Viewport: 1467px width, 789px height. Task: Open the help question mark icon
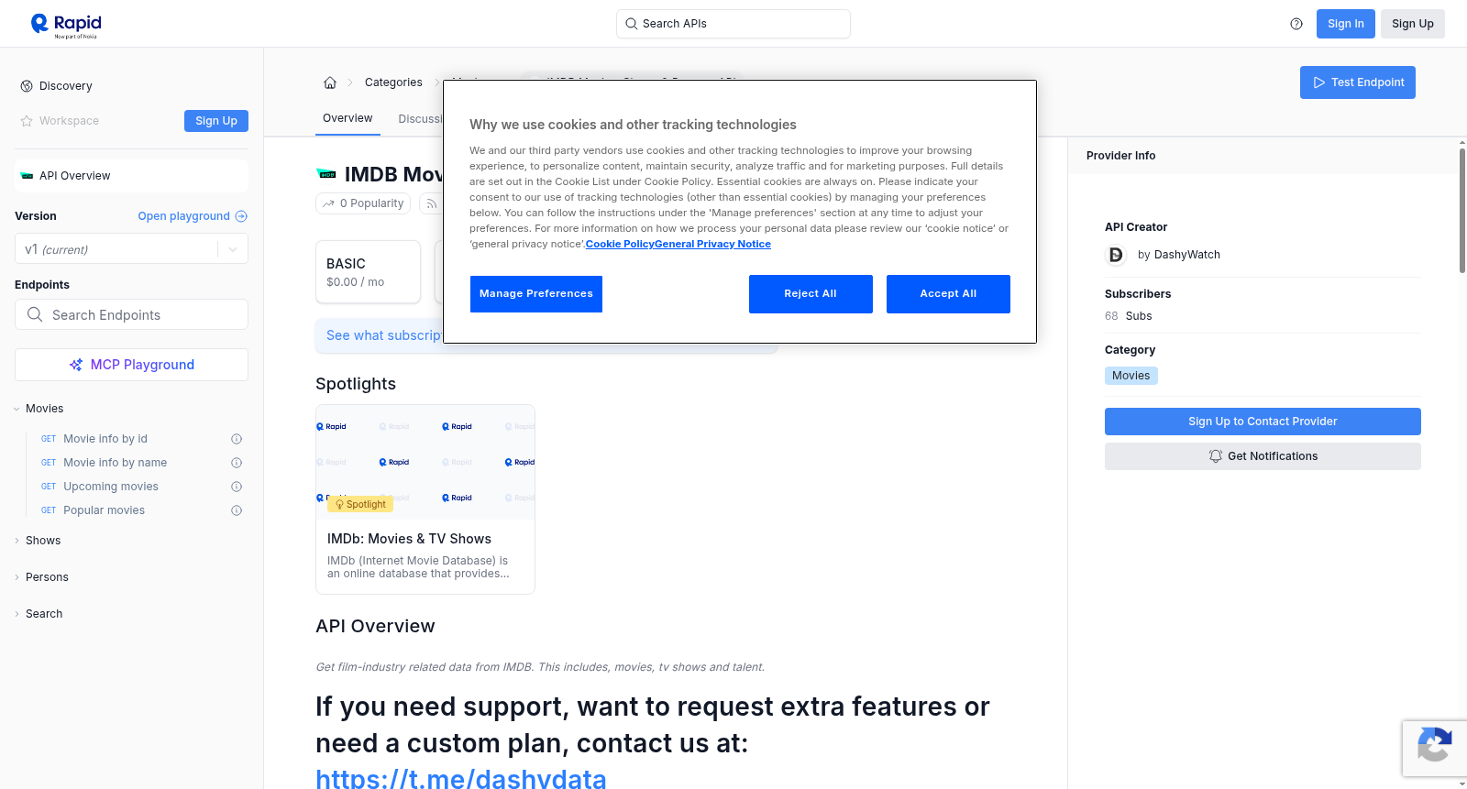[1296, 24]
